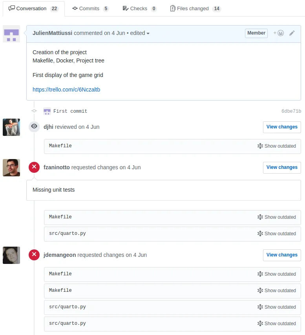Click fzaninotto's profile avatar

pos(11,168)
